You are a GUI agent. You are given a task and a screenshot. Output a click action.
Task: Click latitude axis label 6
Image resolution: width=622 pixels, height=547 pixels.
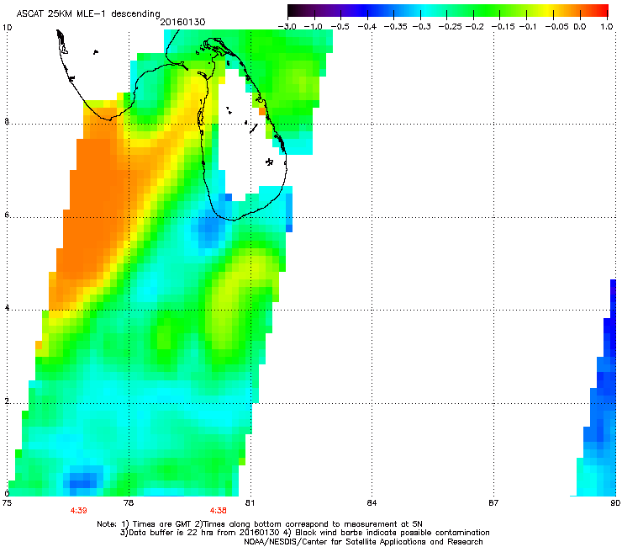7,215
